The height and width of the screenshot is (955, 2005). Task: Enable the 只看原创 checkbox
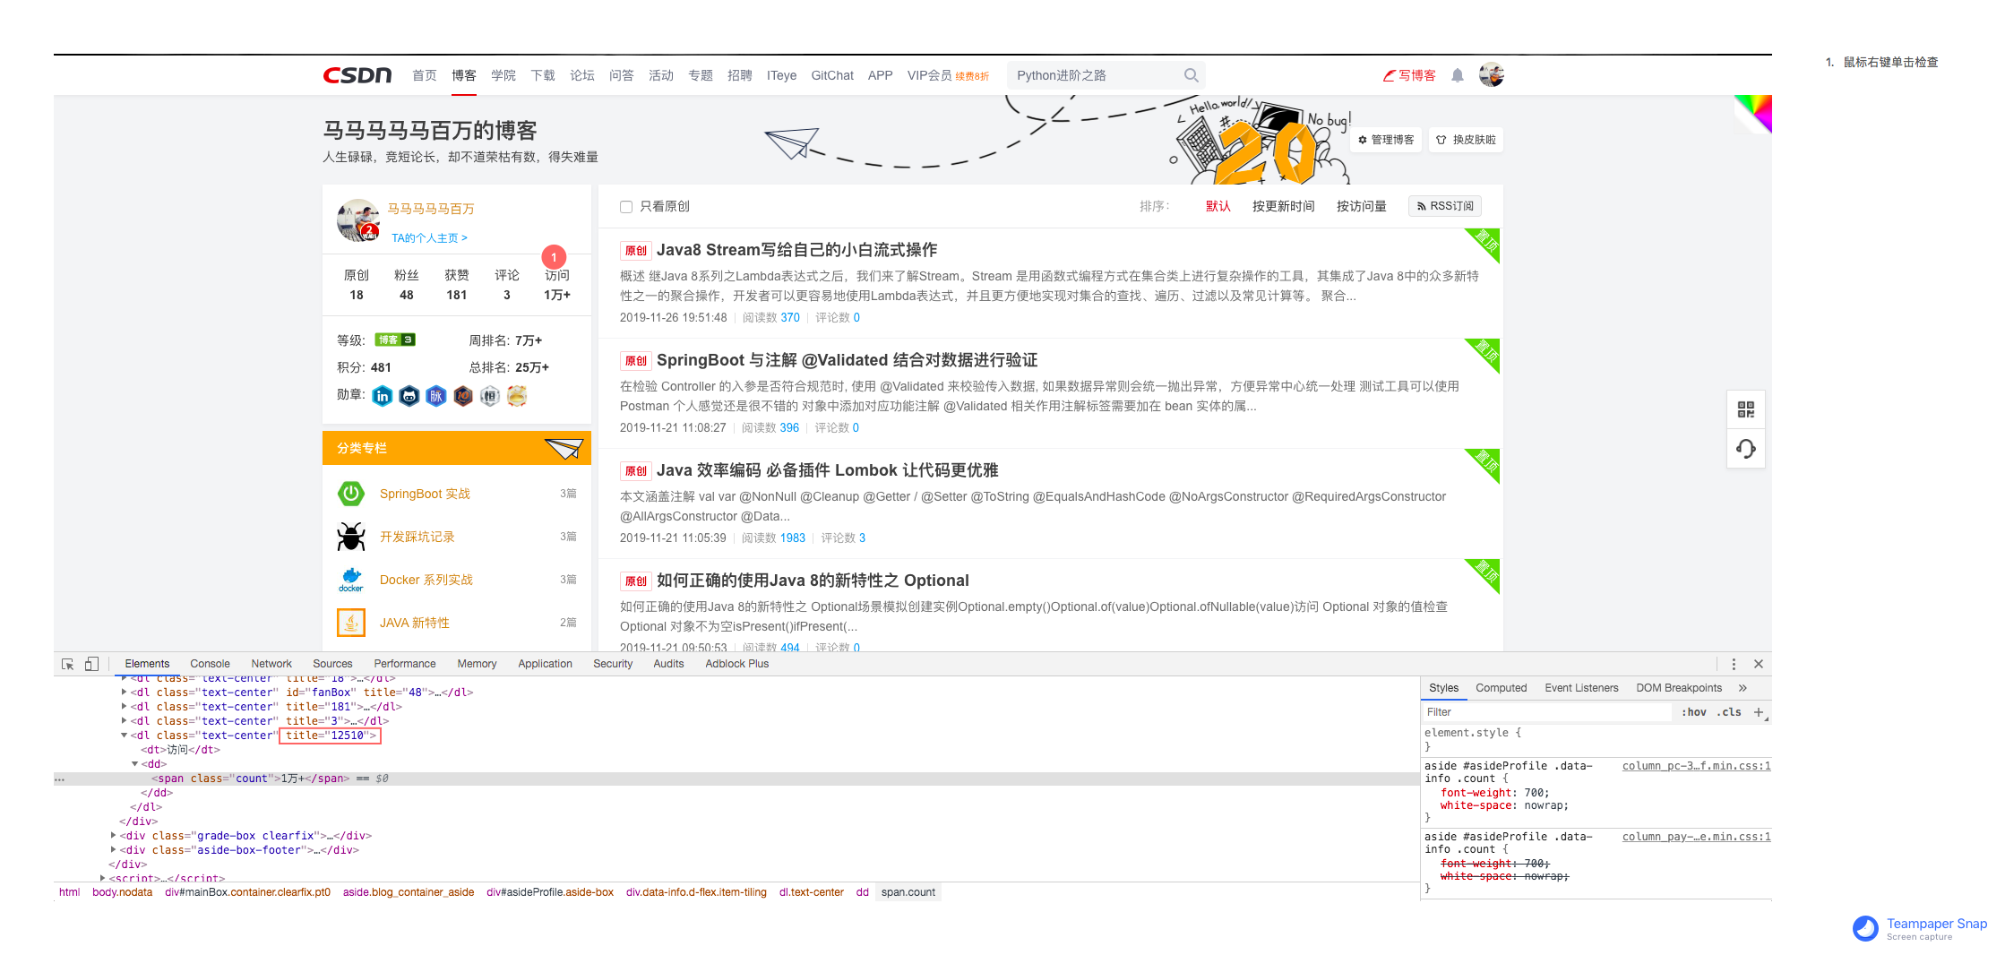[x=626, y=206]
